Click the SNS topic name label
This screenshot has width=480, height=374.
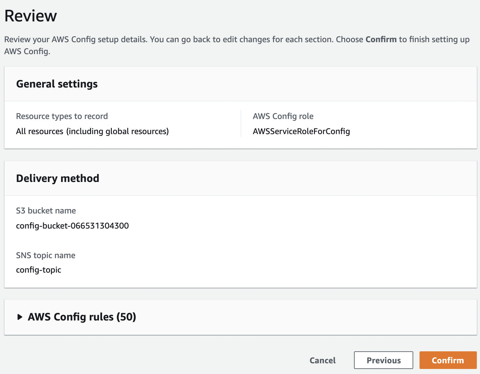[x=46, y=255]
